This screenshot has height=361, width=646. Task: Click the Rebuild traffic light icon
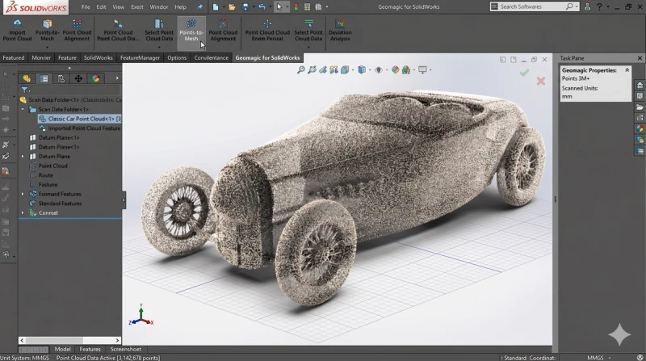pos(296,6)
